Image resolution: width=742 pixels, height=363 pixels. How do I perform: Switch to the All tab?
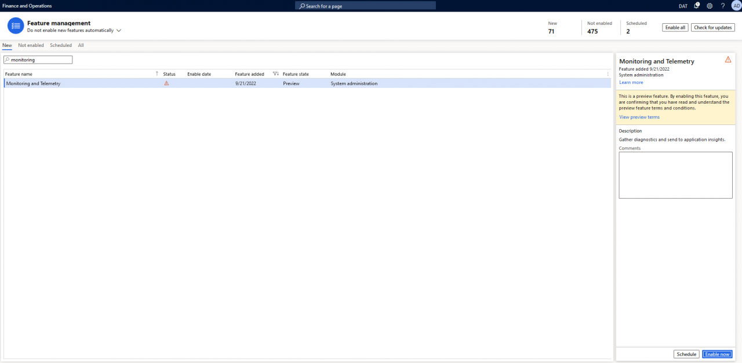pos(81,45)
